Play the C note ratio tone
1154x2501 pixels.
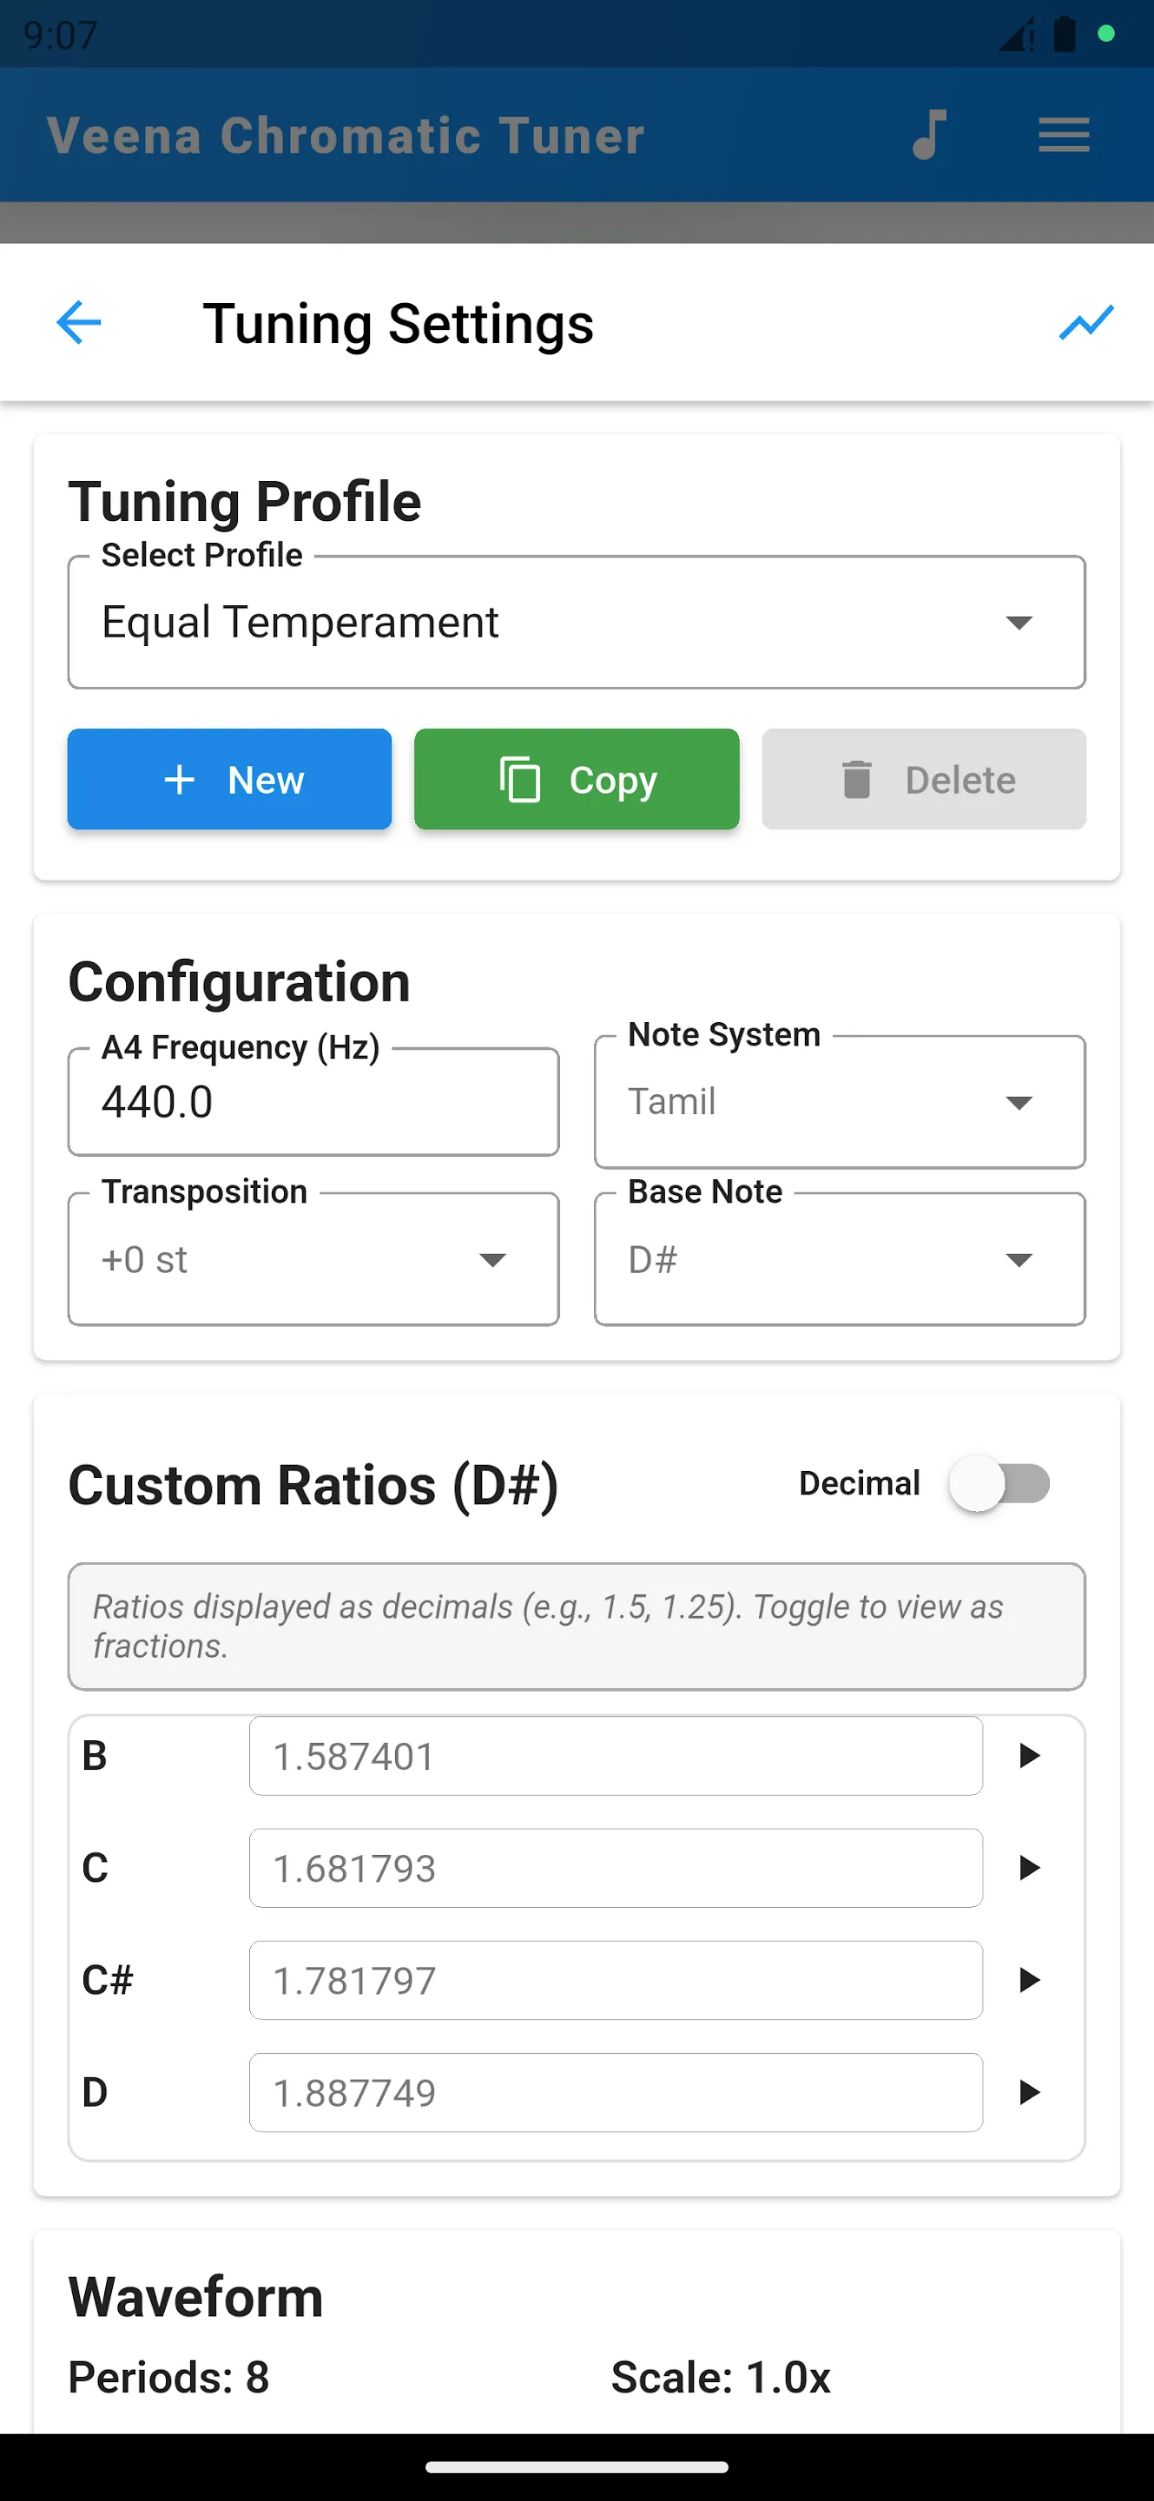coord(1029,1868)
